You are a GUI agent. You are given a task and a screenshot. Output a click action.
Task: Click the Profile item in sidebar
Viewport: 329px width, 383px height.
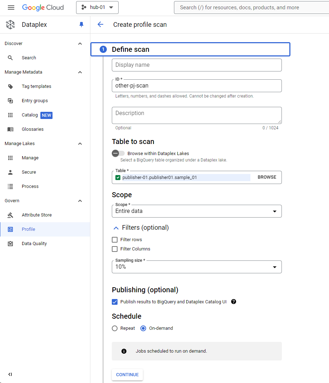(x=45, y=229)
